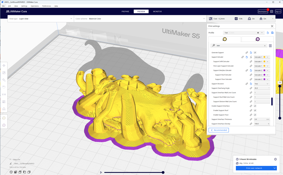Reset Generate Support to default value

(x=251, y=53)
